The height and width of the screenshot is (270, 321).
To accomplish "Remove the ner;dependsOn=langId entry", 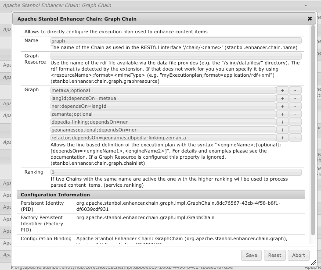I will click(295, 106).
